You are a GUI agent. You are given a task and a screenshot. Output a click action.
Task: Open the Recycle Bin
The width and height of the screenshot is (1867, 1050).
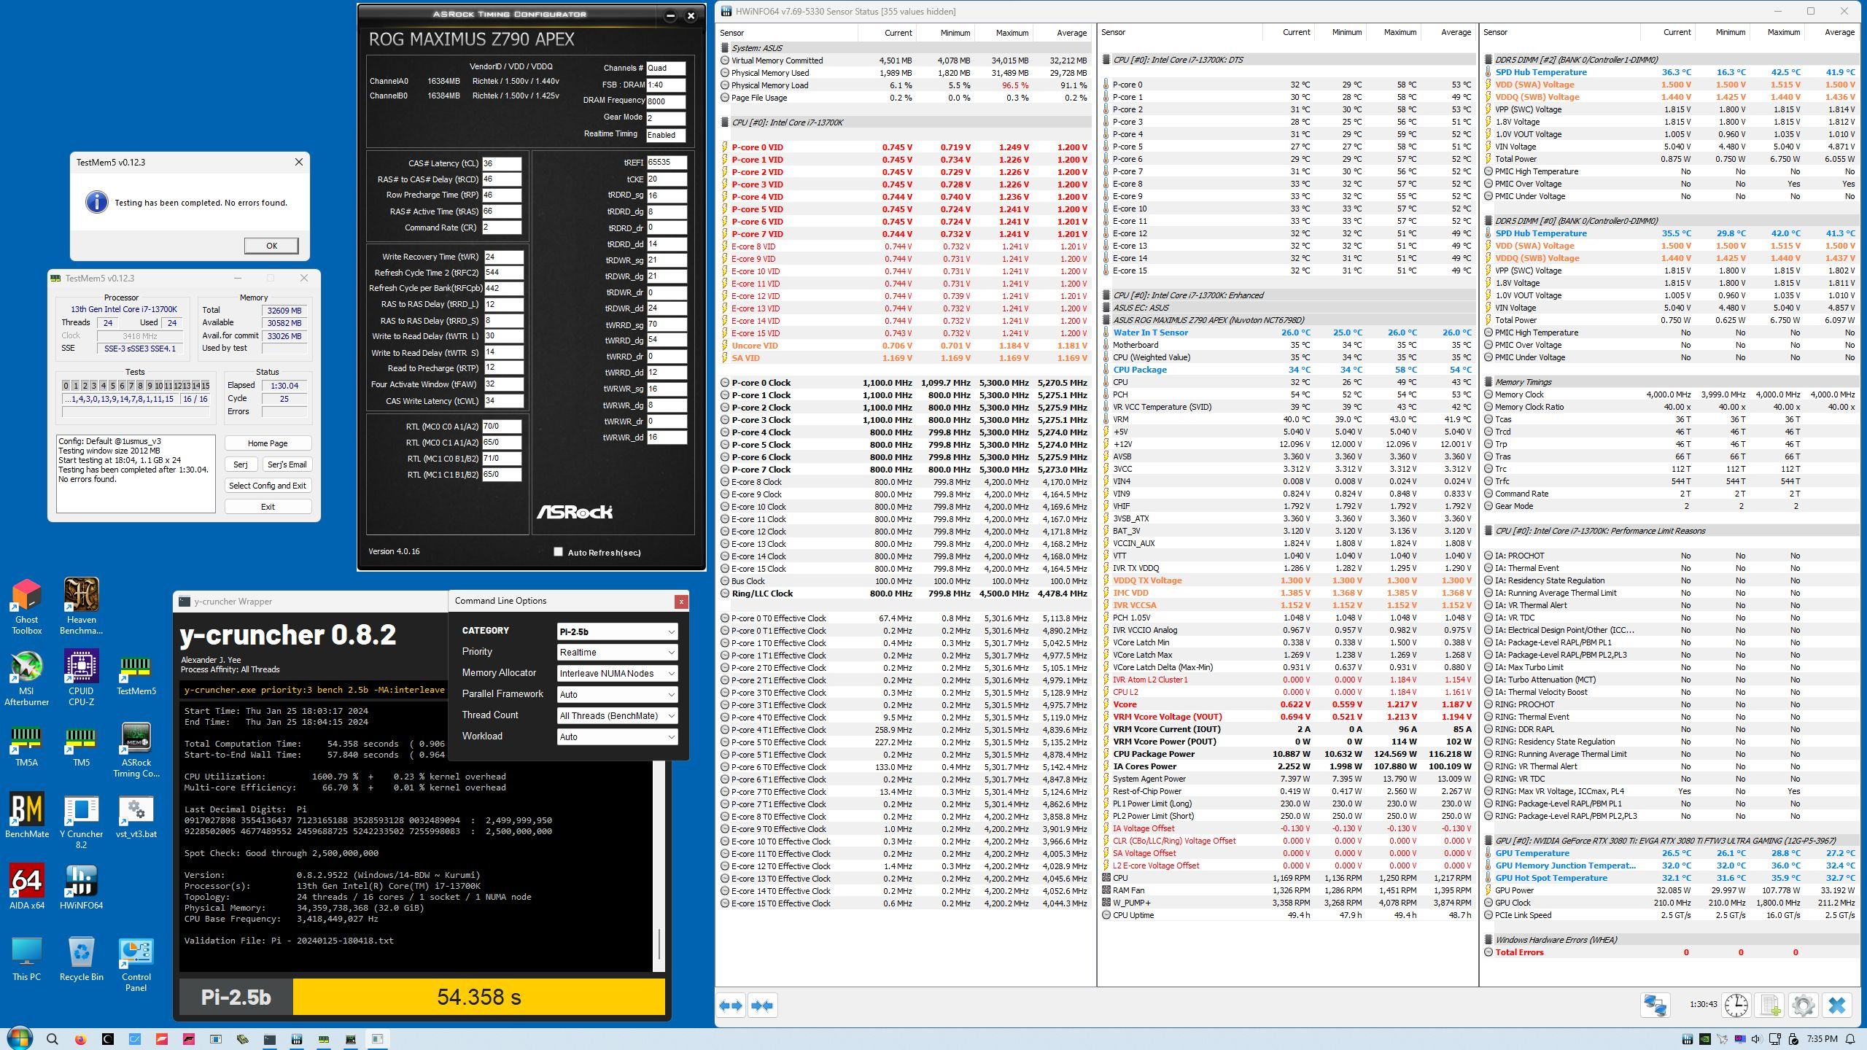pyautogui.click(x=81, y=958)
